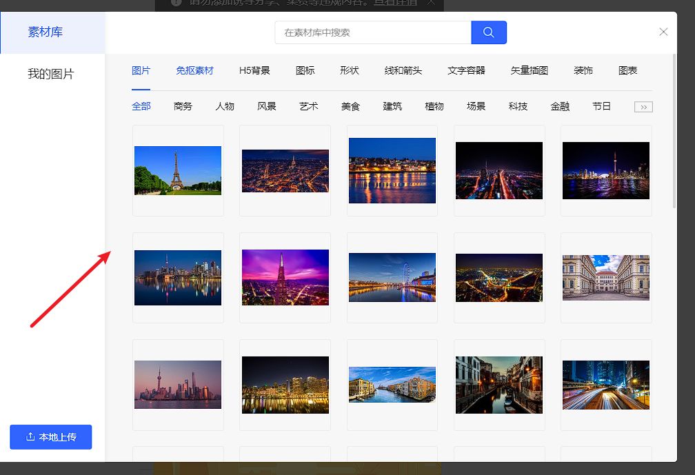695x475 pixels.
Task: Filter images by 节日
Action: [601, 106]
